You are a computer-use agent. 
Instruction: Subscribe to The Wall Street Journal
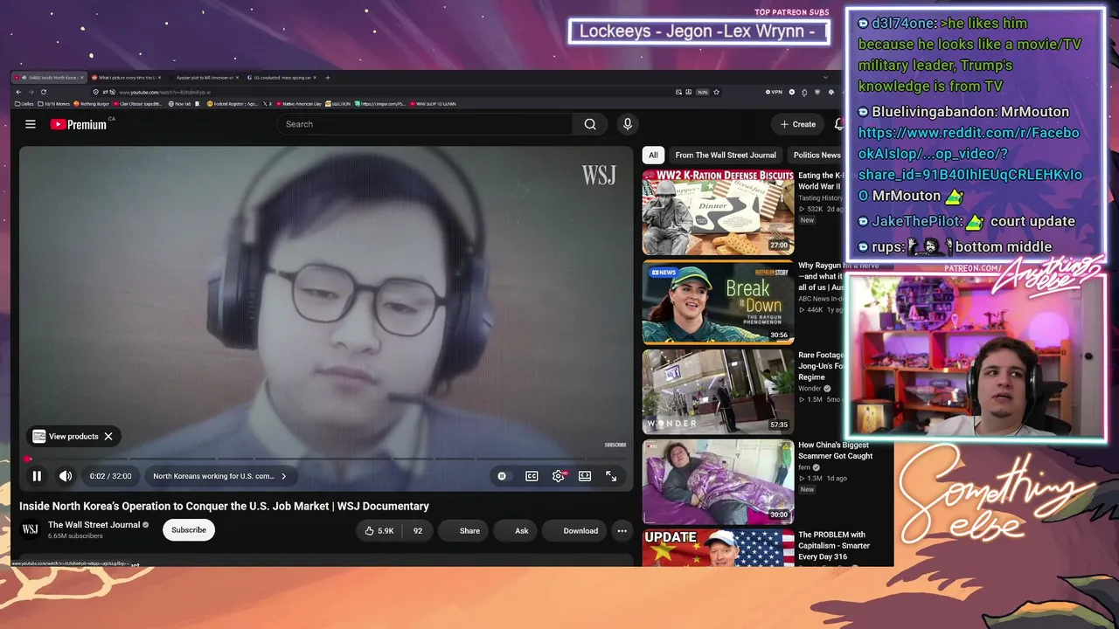tap(189, 529)
